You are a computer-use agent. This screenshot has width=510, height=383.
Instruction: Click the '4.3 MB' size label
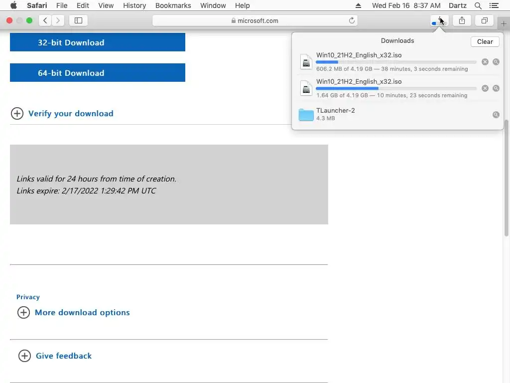point(326,118)
